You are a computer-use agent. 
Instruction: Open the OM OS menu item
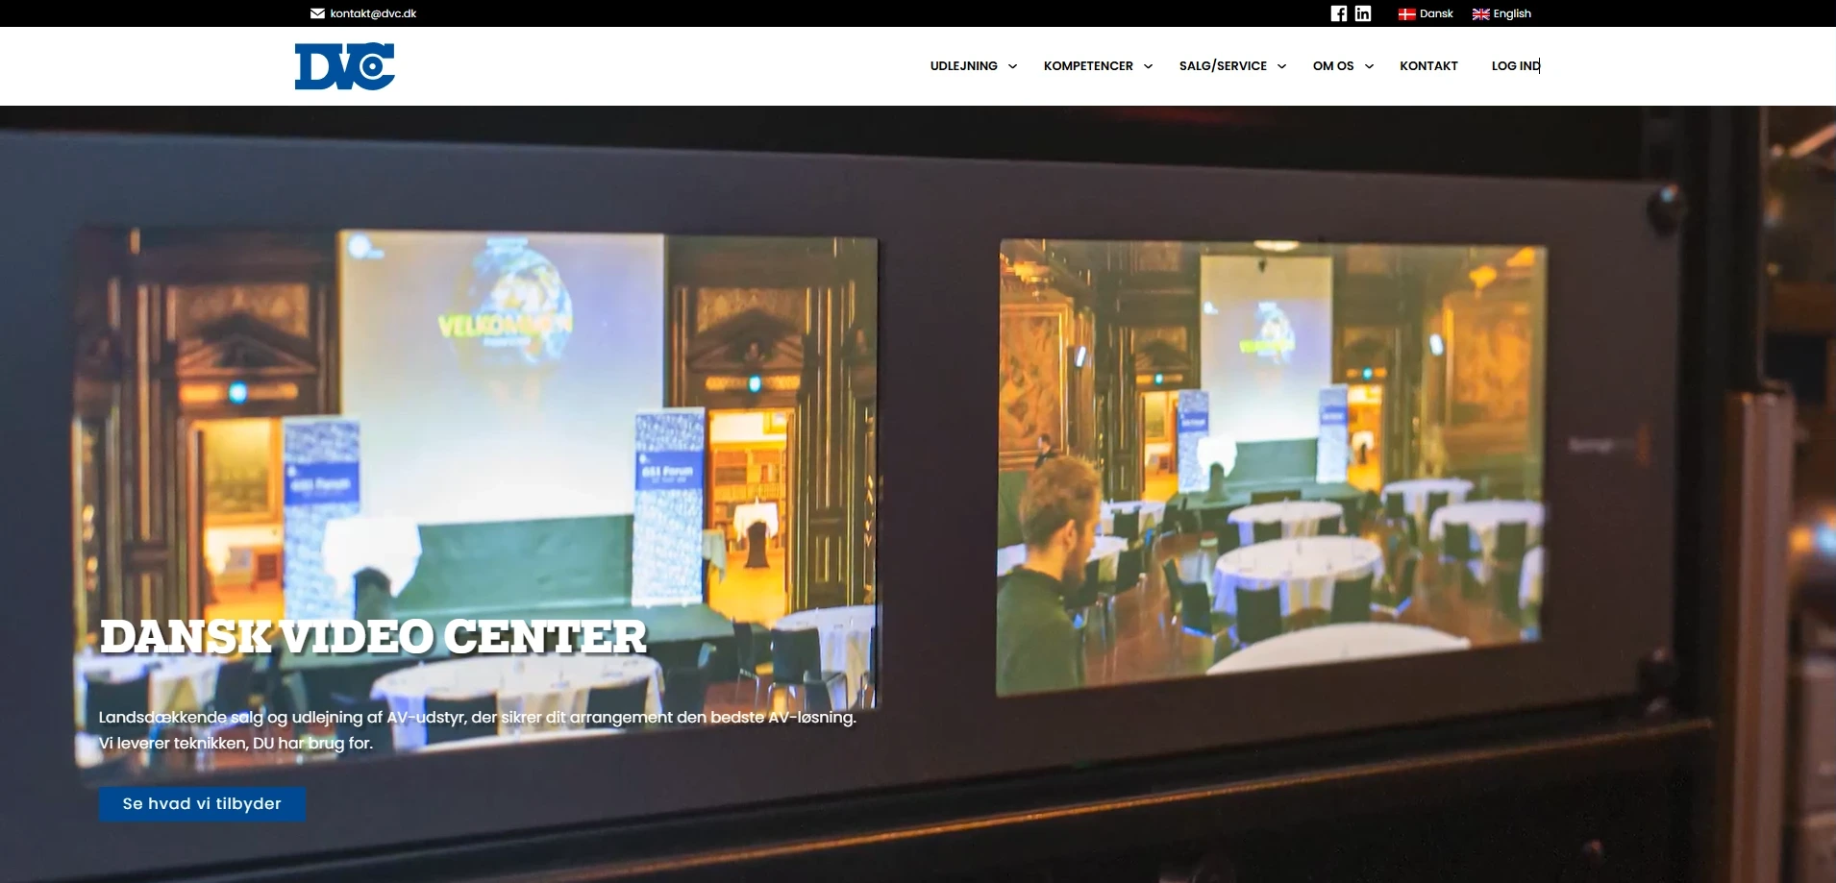[1333, 66]
